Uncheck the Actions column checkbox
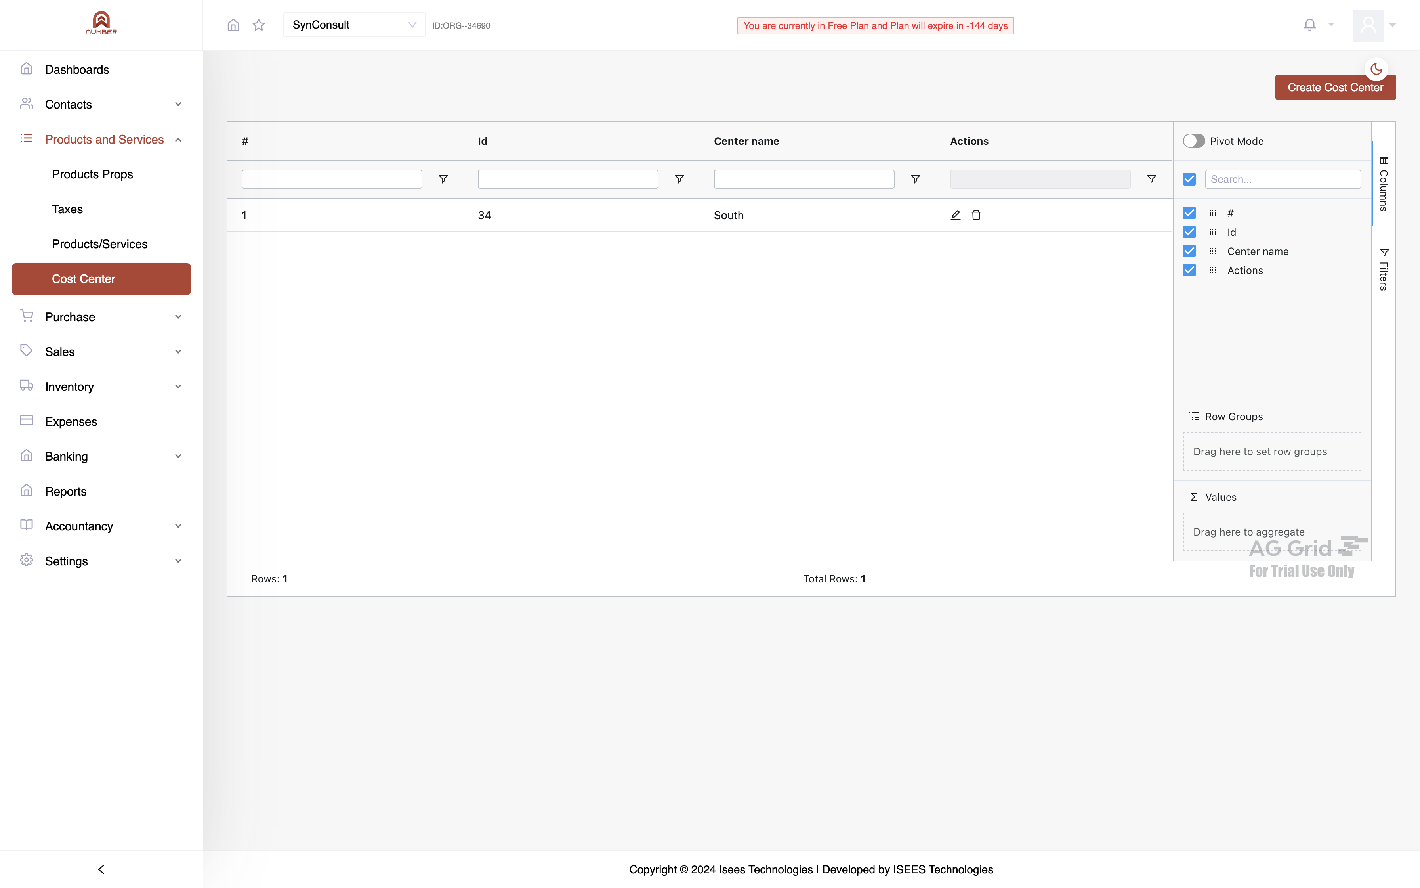The width and height of the screenshot is (1420, 888). 1189,270
